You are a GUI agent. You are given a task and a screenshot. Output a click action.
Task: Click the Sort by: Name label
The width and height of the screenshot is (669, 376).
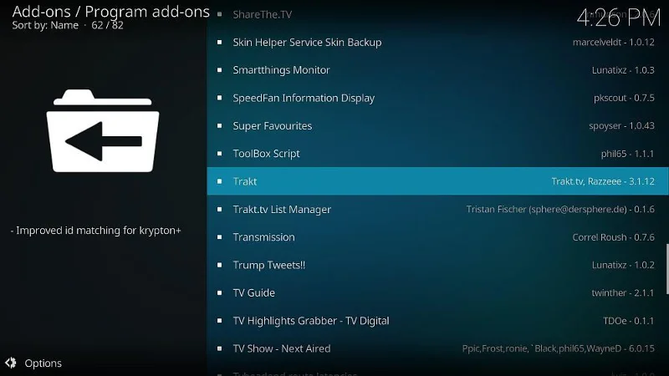tap(45, 25)
